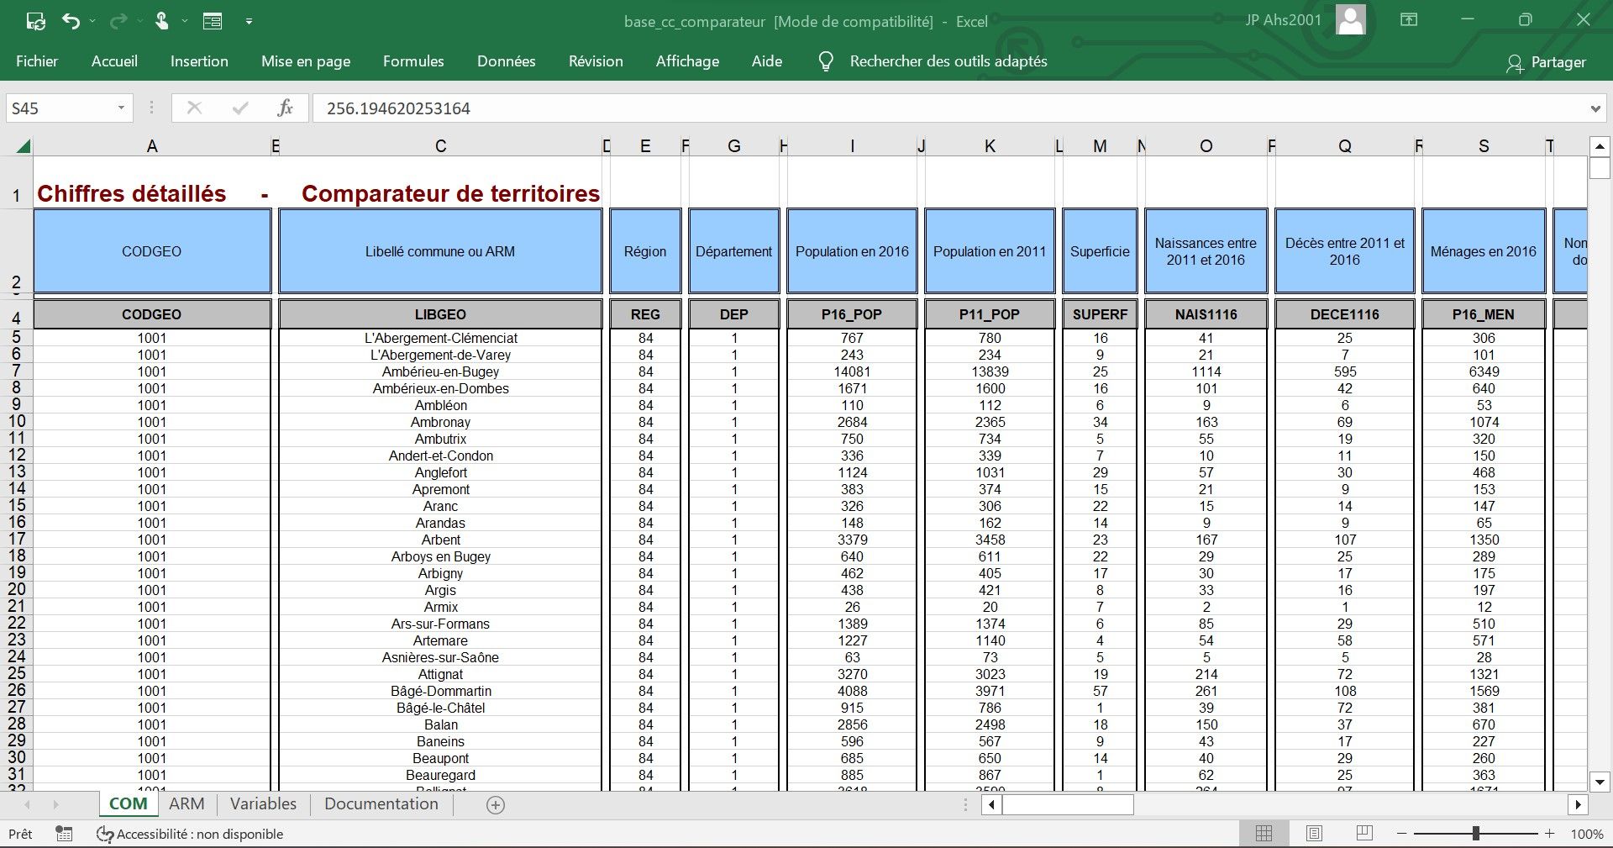Click the zoom in plus button
This screenshot has height=848, width=1613.
click(1550, 834)
